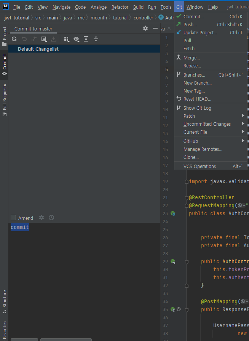Click into the commit message field
The image size is (249, 341).
point(84,280)
